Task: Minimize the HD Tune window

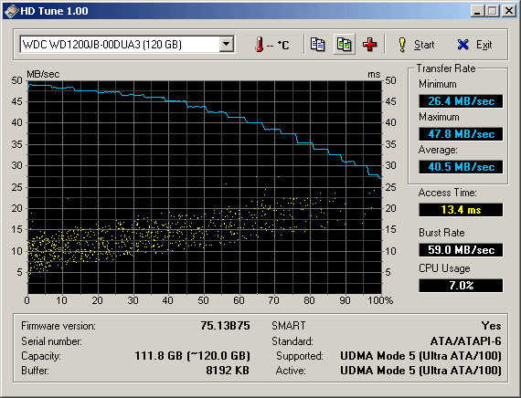Action: point(478,11)
